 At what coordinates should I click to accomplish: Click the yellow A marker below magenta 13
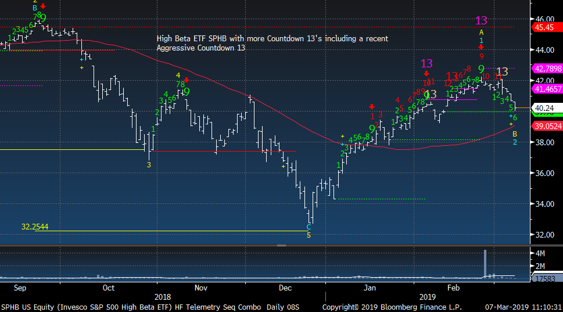(482, 33)
